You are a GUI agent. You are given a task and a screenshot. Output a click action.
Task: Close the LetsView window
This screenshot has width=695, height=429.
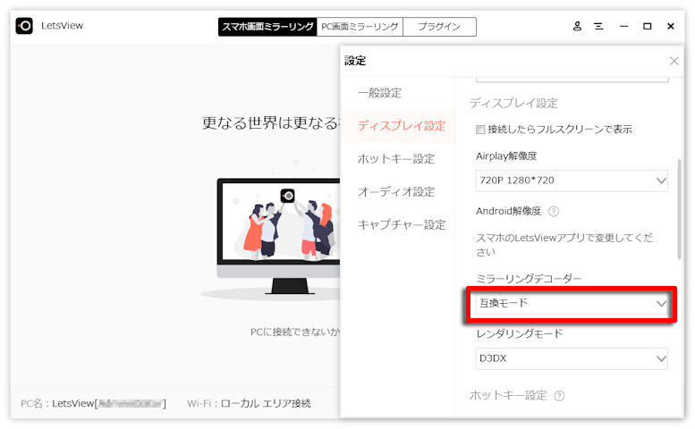point(671,27)
